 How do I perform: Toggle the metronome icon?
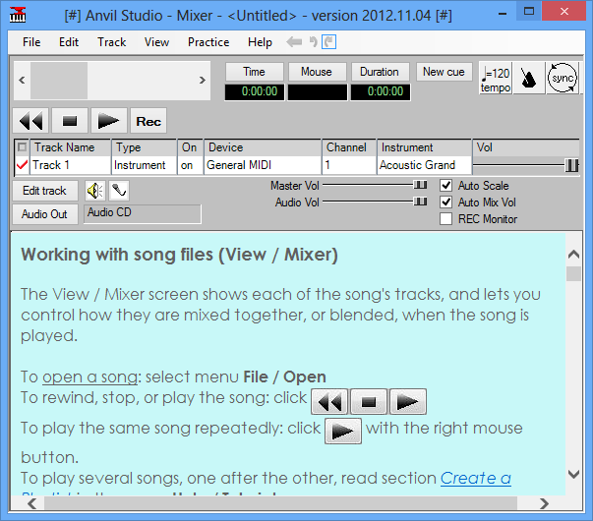(x=528, y=79)
